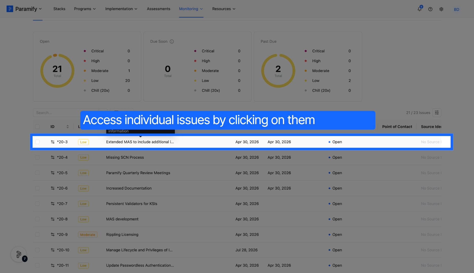Click the issue type icon for *20-7
Viewport: 474px width, 273px height.
(53, 204)
